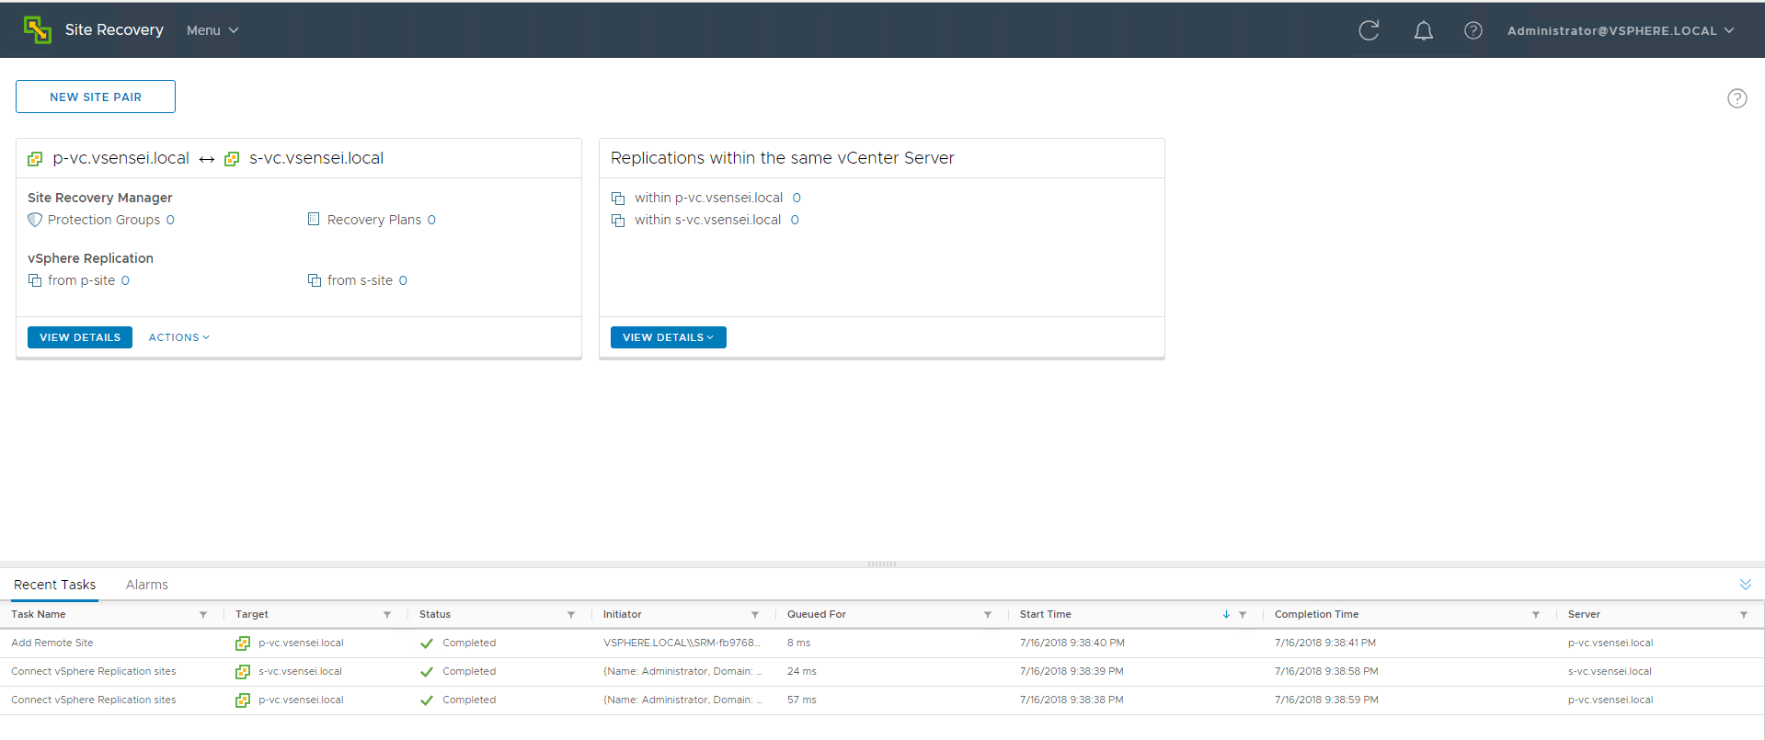The width and height of the screenshot is (1765, 740).
Task: Expand the Administrator@VSPHERE.LOCAL user menu
Action: tap(1620, 30)
